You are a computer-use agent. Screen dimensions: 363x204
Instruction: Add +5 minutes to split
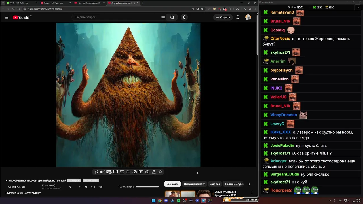pos(86,187)
